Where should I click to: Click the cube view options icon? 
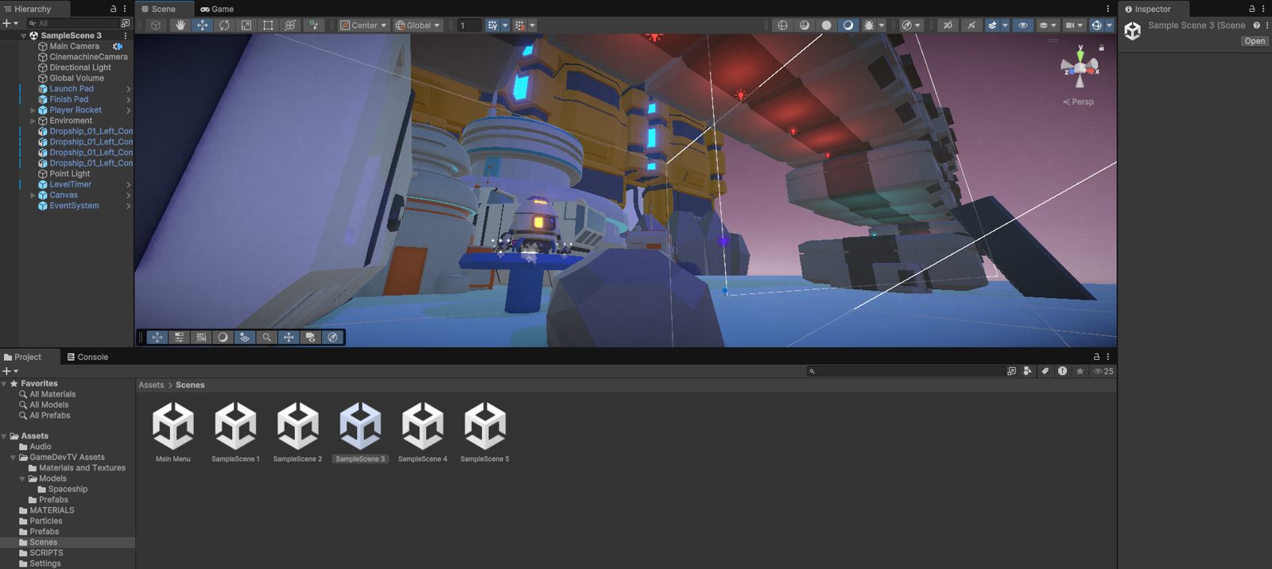pyautogui.click(x=156, y=25)
